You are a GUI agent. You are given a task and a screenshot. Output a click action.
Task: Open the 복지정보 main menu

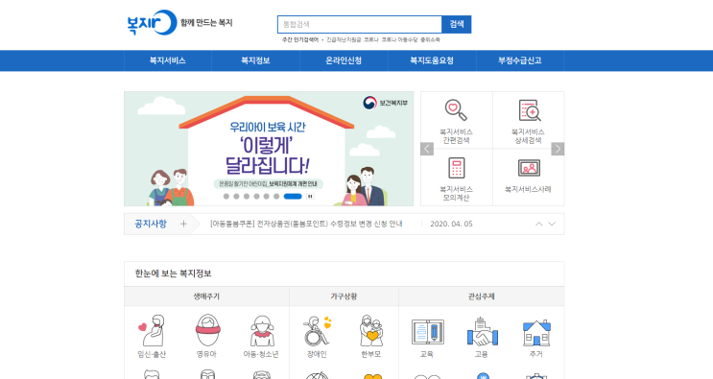click(x=255, y=60)
